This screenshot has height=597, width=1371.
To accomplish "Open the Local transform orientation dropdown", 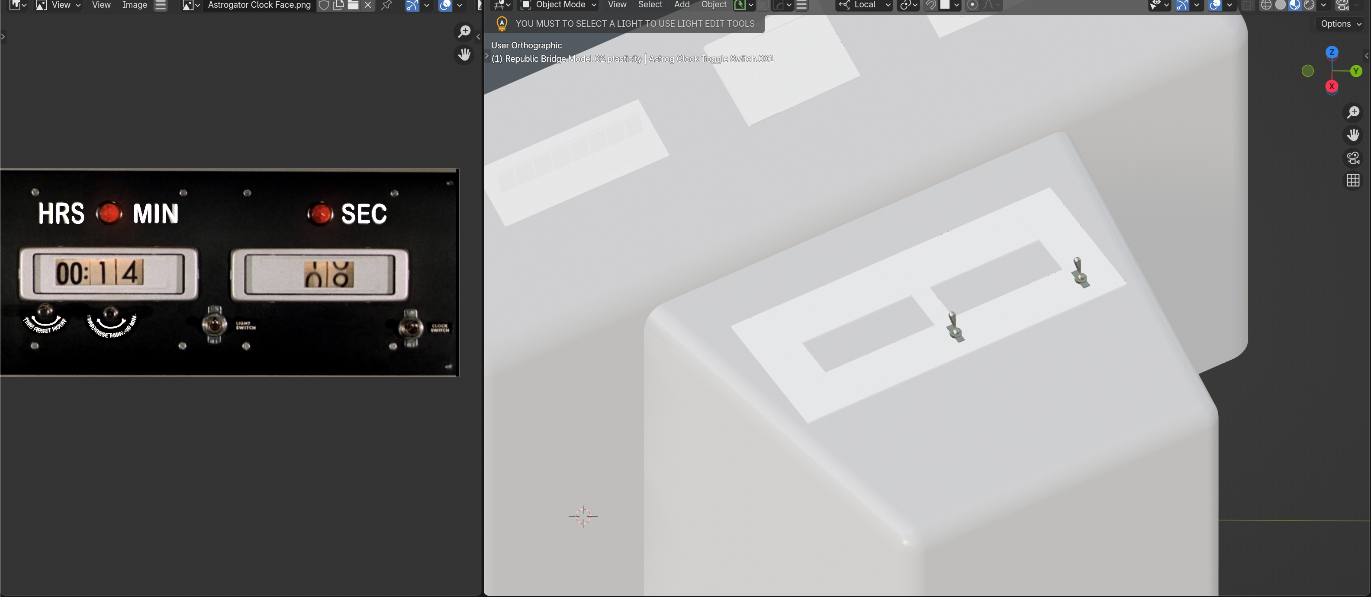I will pyautogui.click(x=864, y=5).
